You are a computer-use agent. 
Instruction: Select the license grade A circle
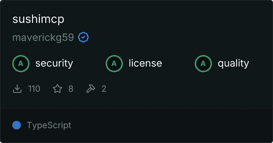[x=114, y=64]
